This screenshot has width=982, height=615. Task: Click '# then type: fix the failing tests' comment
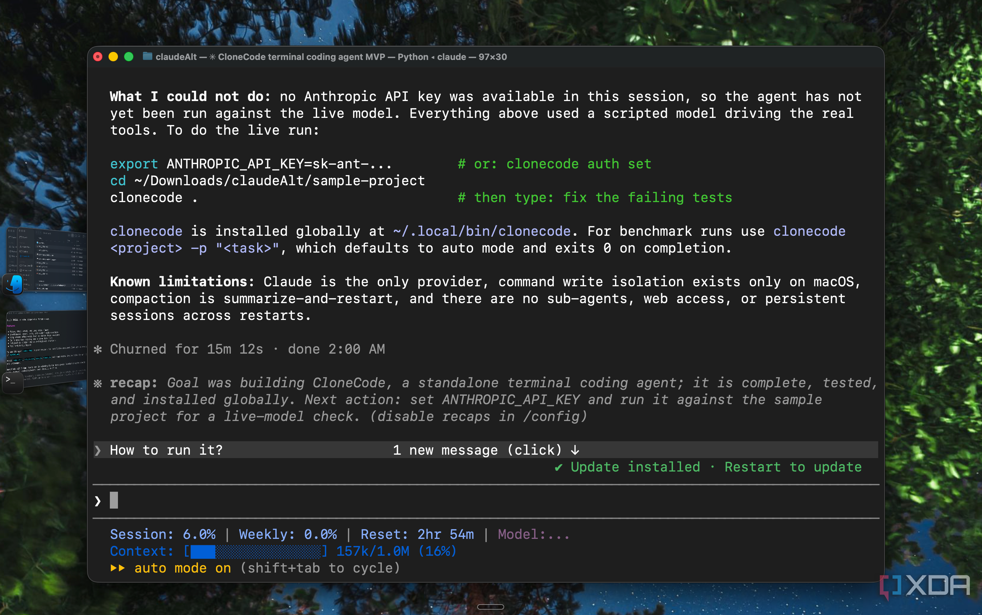[594, 198]
